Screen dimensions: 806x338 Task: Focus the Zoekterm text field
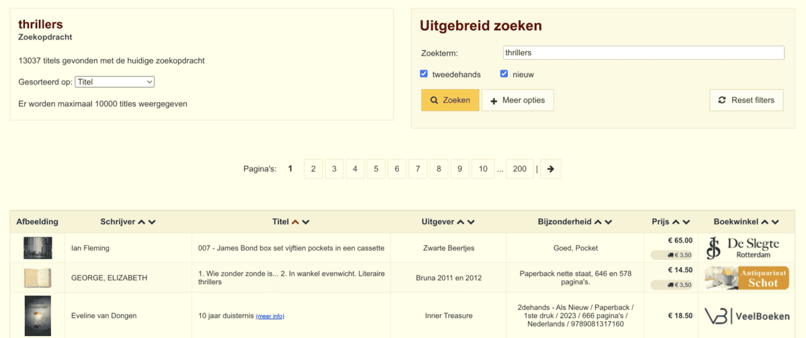click(643, 52)
